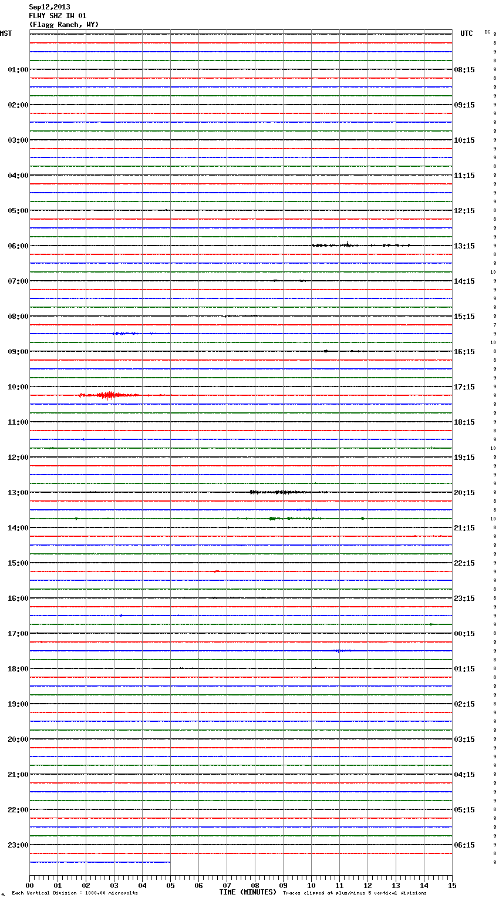This screenshot has height=901, width=499.
Task: Click the MST column header
Action: coord(6,33)
